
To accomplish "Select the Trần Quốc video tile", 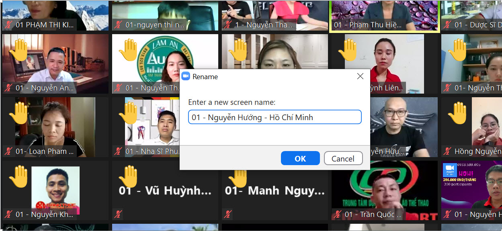I will (384, 190).
